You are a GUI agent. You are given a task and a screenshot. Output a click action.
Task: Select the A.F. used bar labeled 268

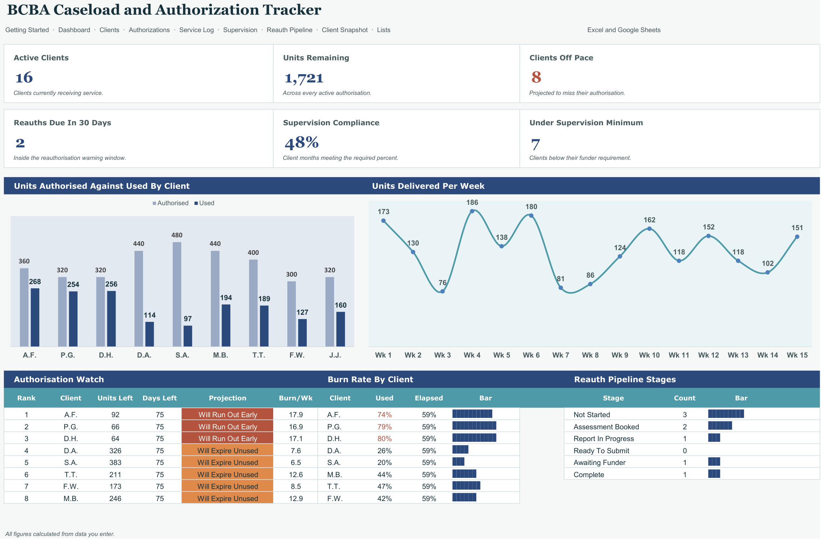(35, 317)
